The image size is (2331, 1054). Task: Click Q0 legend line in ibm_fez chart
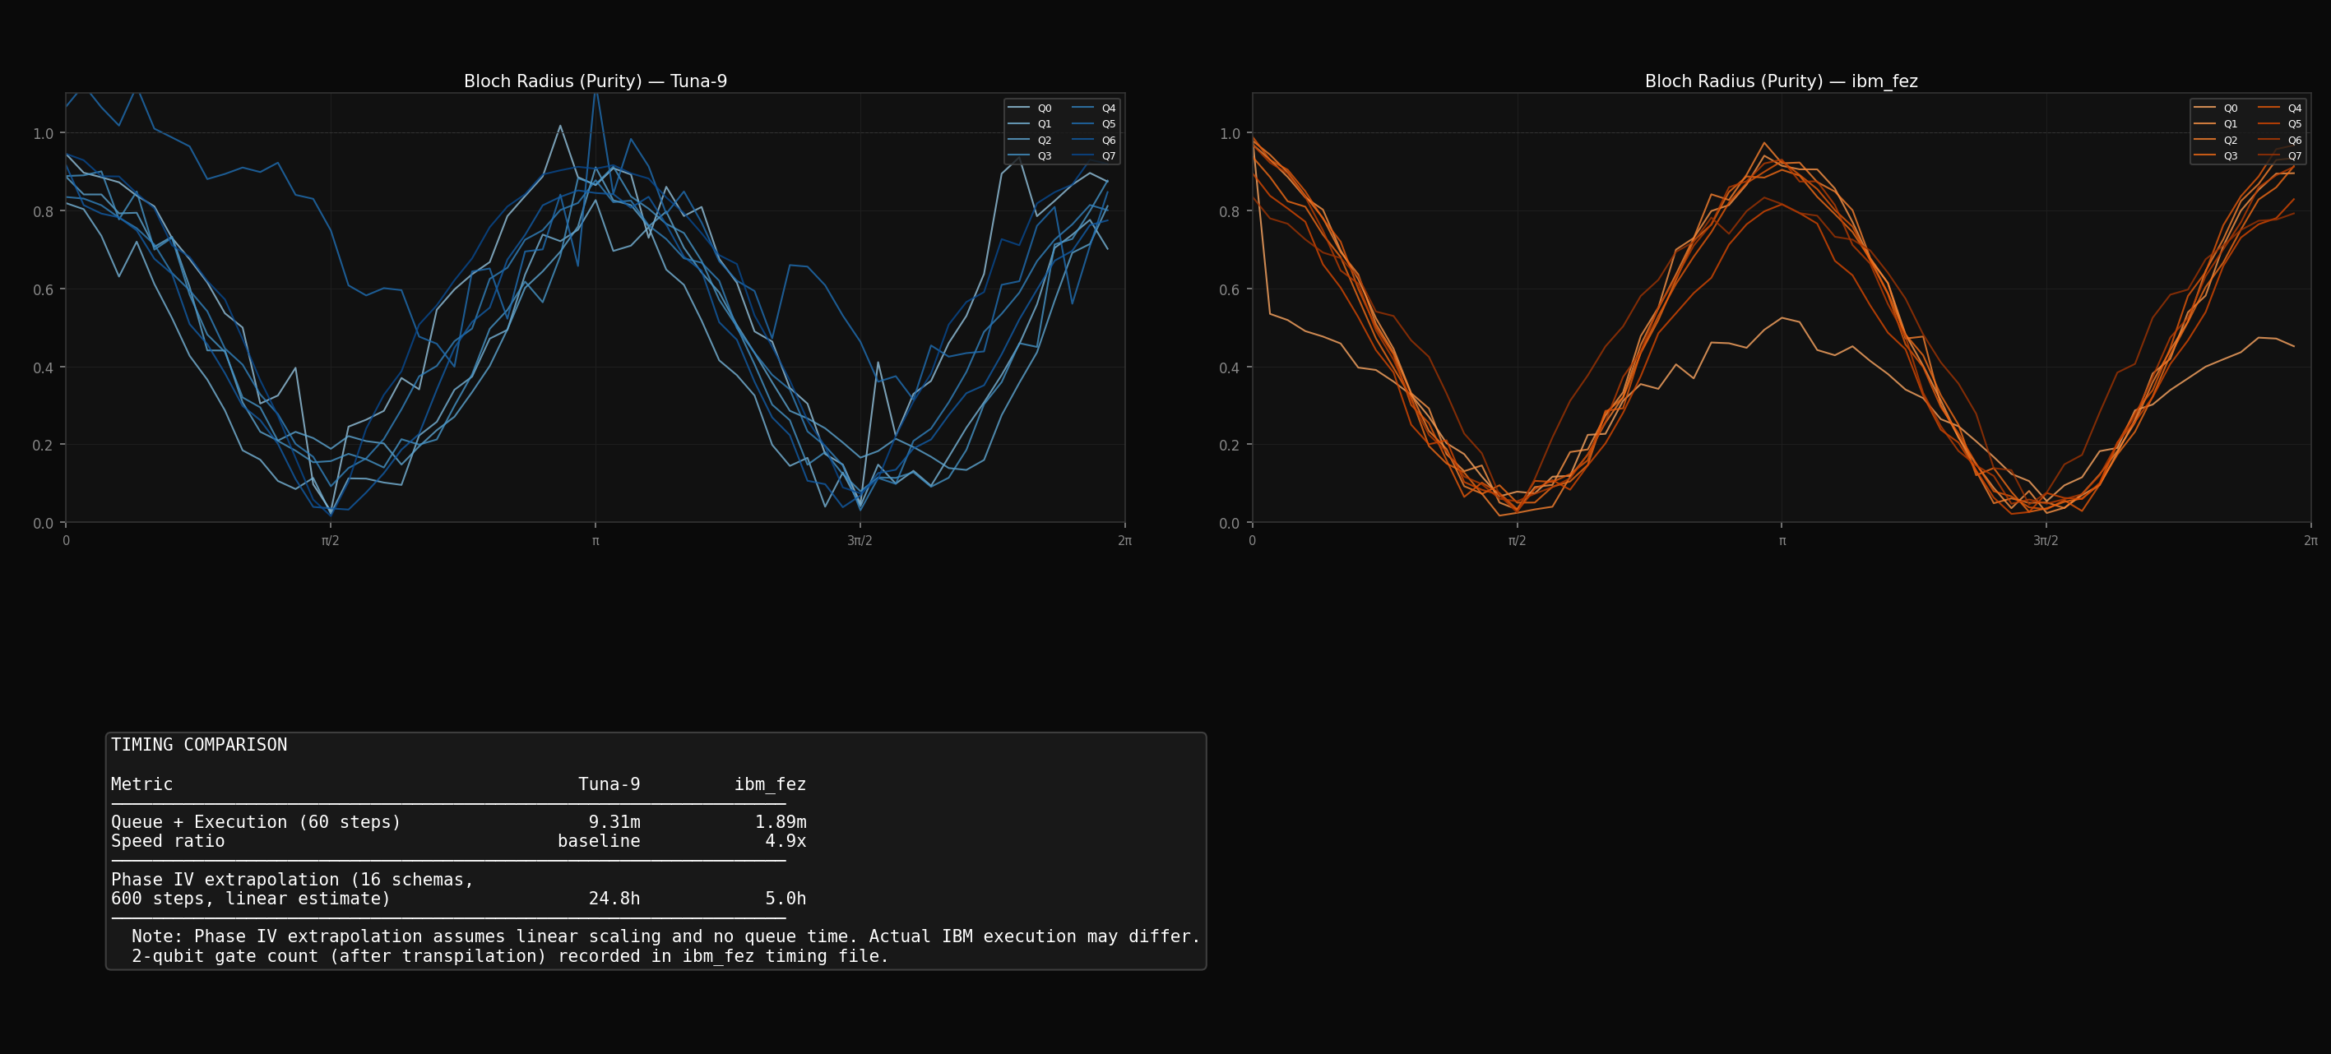pos(2204,108)
